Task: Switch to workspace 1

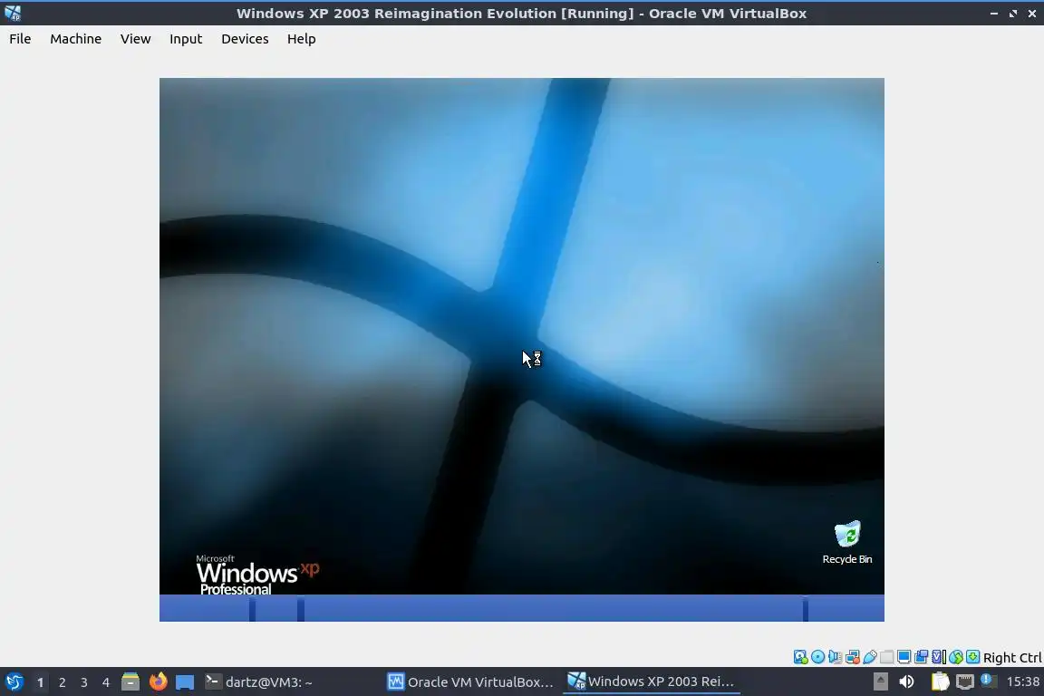Action: [40, 682]
